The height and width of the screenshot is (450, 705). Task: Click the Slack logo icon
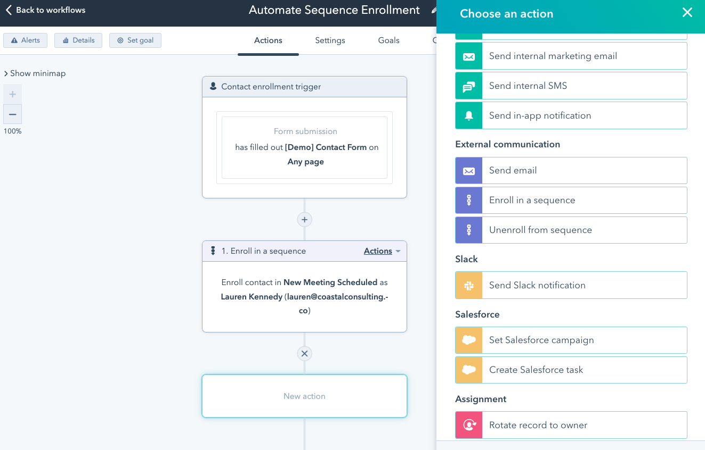click(469, 286)
